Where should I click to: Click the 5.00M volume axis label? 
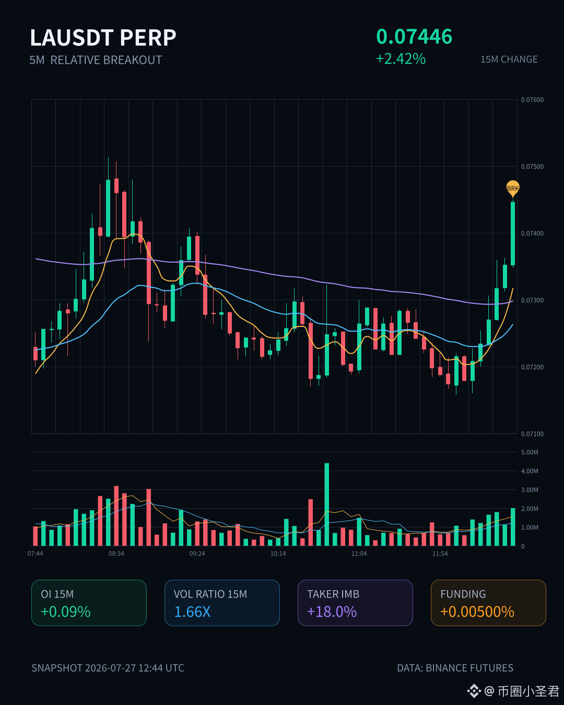click(x=530, y=452)
